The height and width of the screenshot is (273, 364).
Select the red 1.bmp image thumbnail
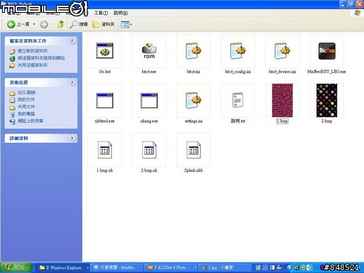[x=282, y=100]
